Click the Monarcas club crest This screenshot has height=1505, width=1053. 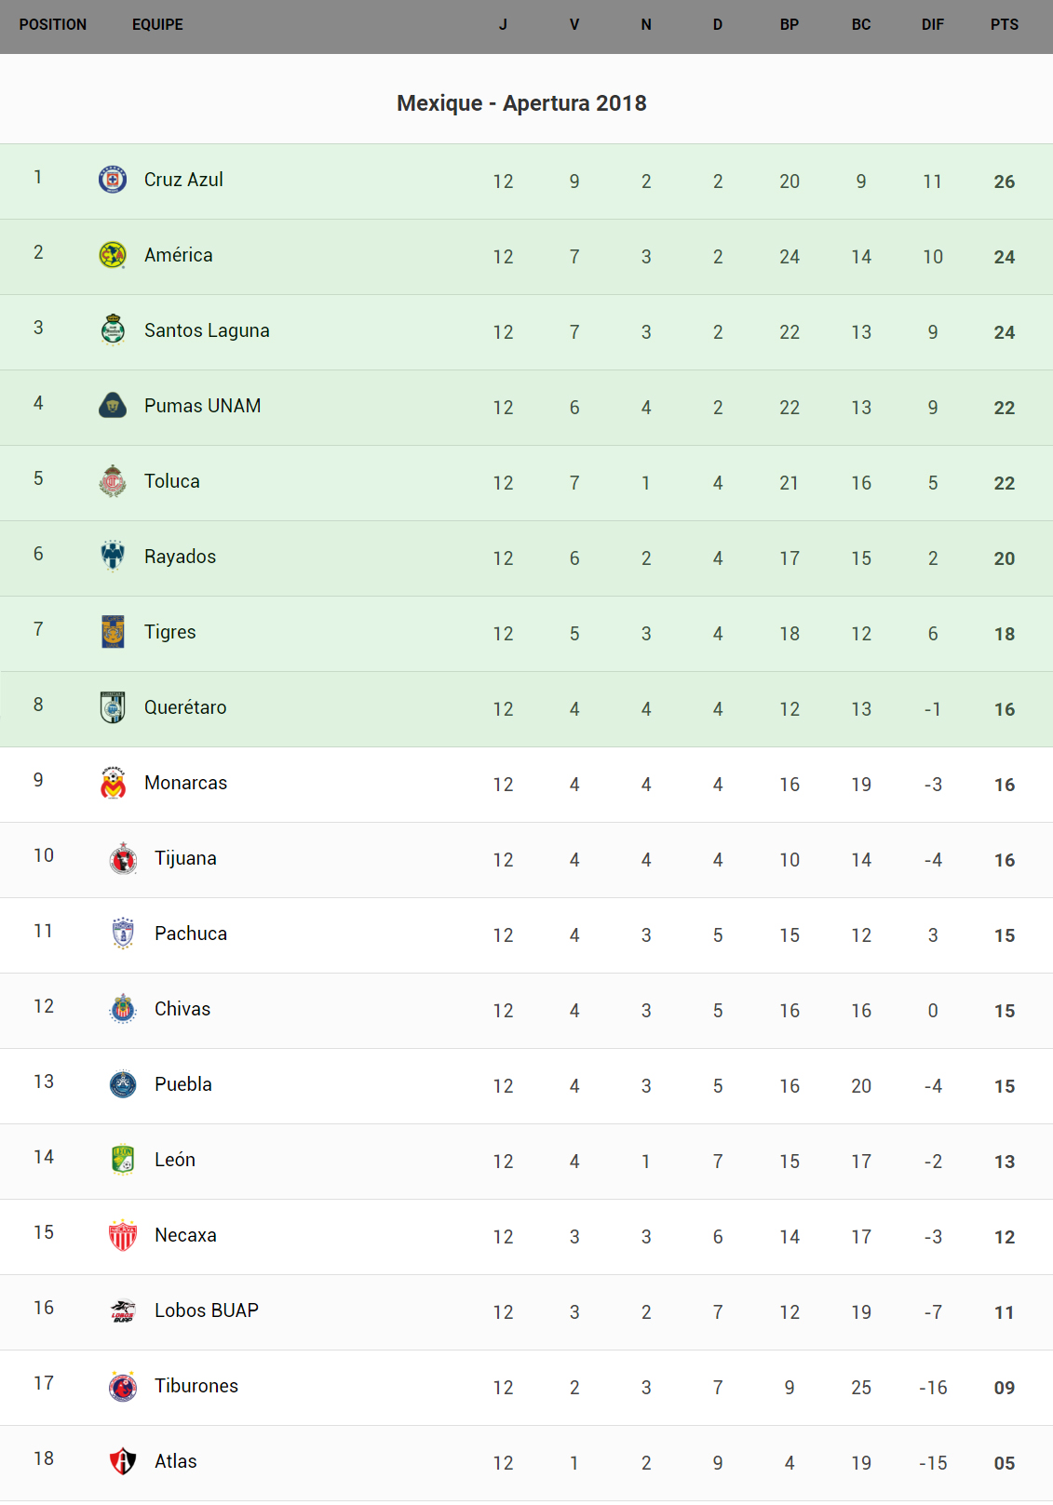point(113,783)
